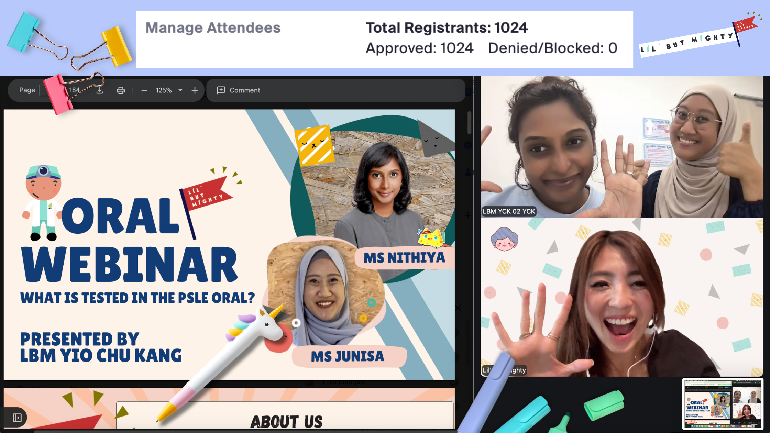Add a Comment to the PDF
770x433 pixels.
[239, 90]
